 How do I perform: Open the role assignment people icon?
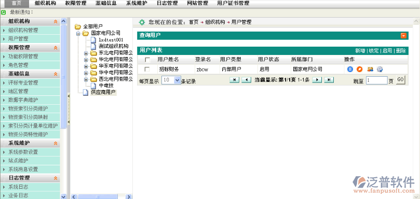[x=370, y=69]
